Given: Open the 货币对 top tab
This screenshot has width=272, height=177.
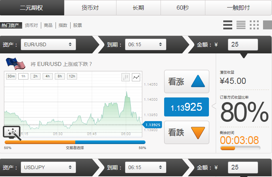Looking at the screenshot, I should coord(90,8).
